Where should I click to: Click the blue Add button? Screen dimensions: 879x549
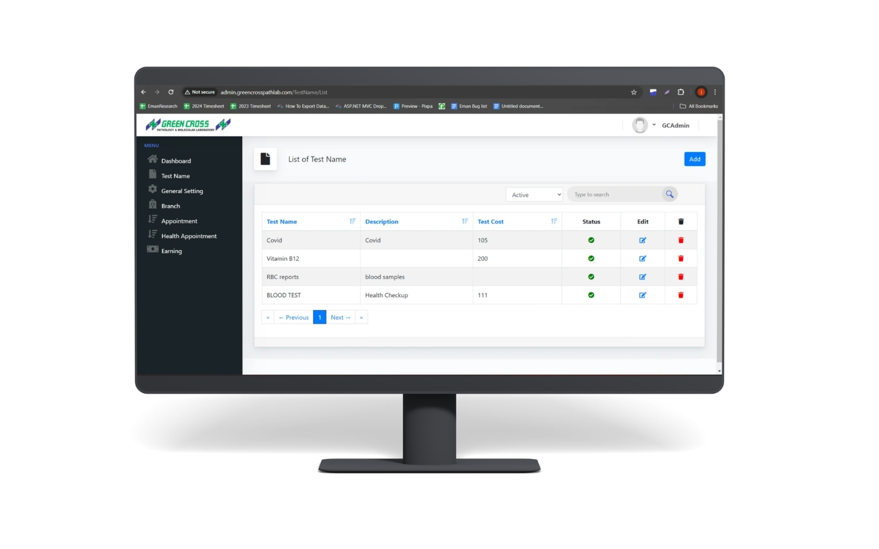point(694,159)
